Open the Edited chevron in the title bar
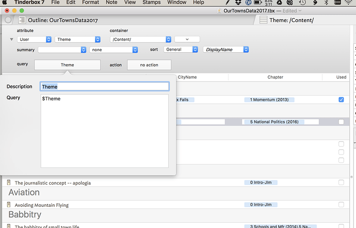The image size is (356, 228). tap(300, 11)
